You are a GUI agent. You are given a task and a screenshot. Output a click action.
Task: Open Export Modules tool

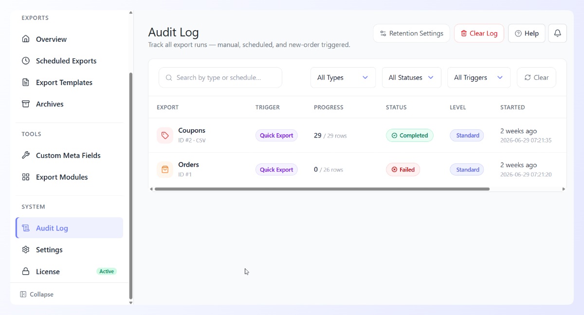point(69,177)
